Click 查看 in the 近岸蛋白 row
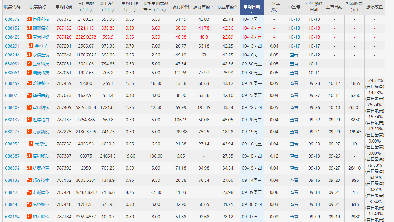Viewport: 394px width, 222px height. point(294,120)
